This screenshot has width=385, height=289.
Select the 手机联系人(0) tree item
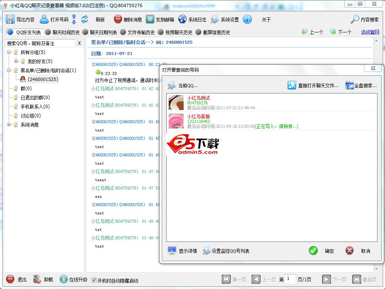point(35,107)
